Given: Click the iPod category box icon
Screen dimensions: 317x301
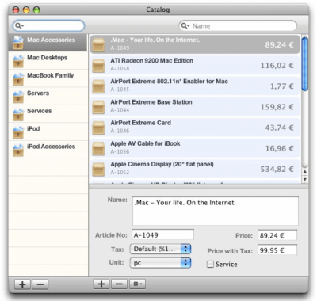Looking at the screenshot, I should click(18, 132).
